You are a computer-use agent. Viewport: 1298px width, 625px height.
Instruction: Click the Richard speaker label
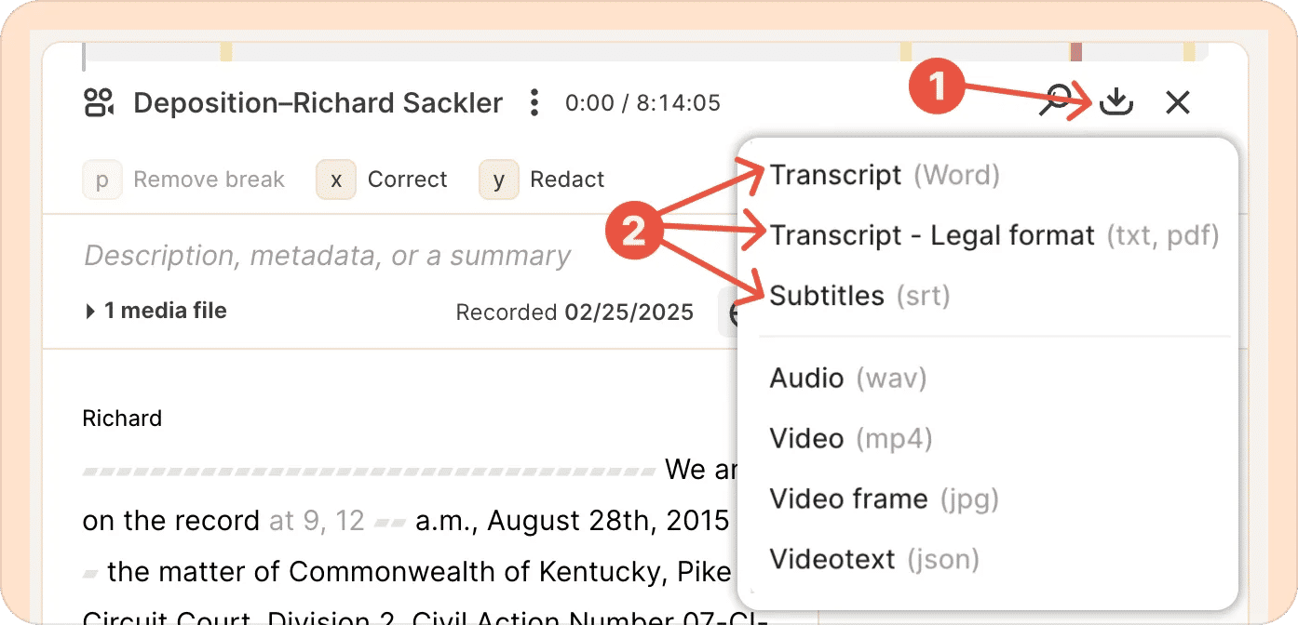122,418
